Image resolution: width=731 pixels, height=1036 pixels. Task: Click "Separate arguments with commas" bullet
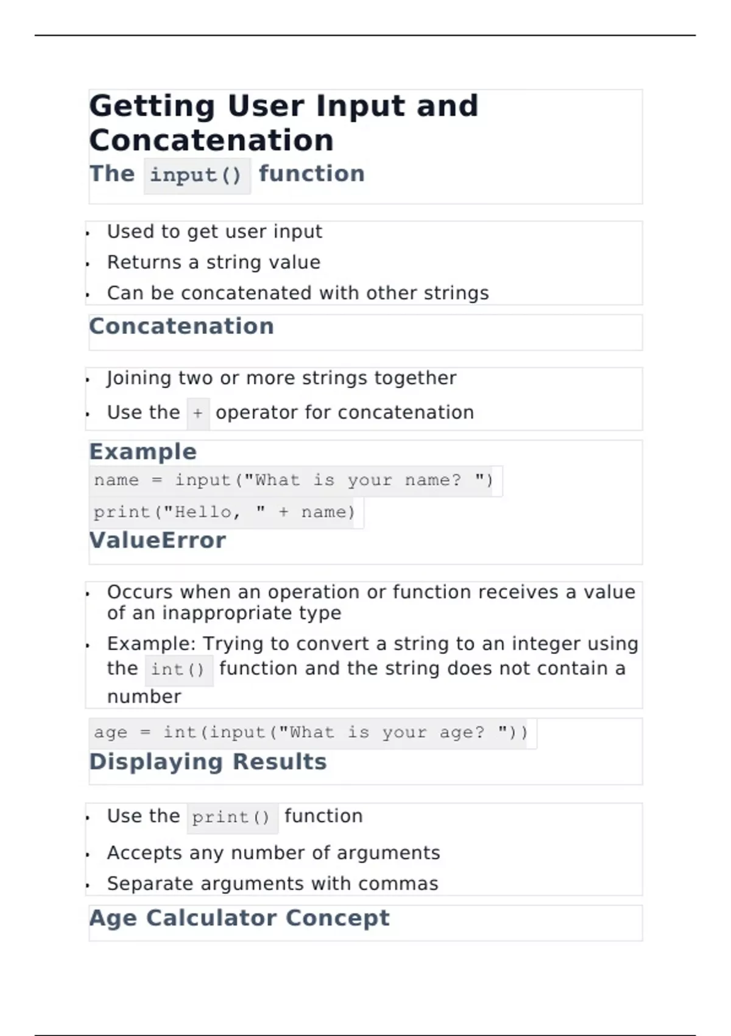272,884
